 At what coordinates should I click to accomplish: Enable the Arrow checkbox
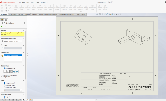tap(2, 45)
